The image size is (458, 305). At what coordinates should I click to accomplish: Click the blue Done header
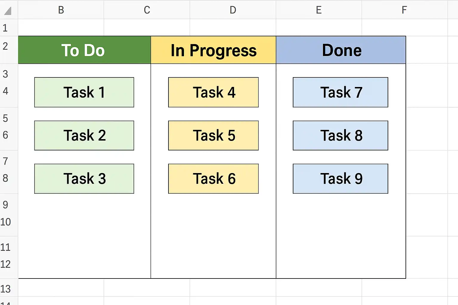coord(341,50)
